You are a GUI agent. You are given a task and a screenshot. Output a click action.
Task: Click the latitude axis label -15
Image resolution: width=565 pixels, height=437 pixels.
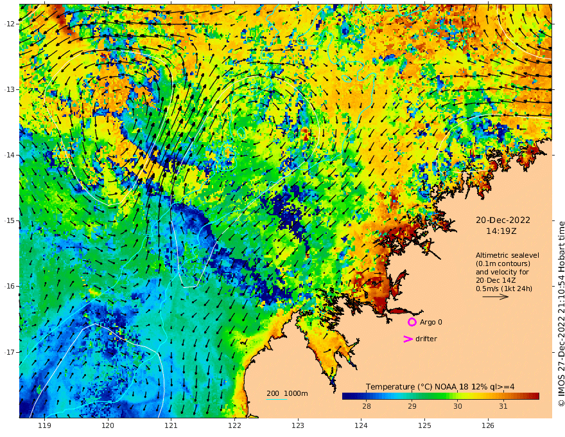[10, 220]
